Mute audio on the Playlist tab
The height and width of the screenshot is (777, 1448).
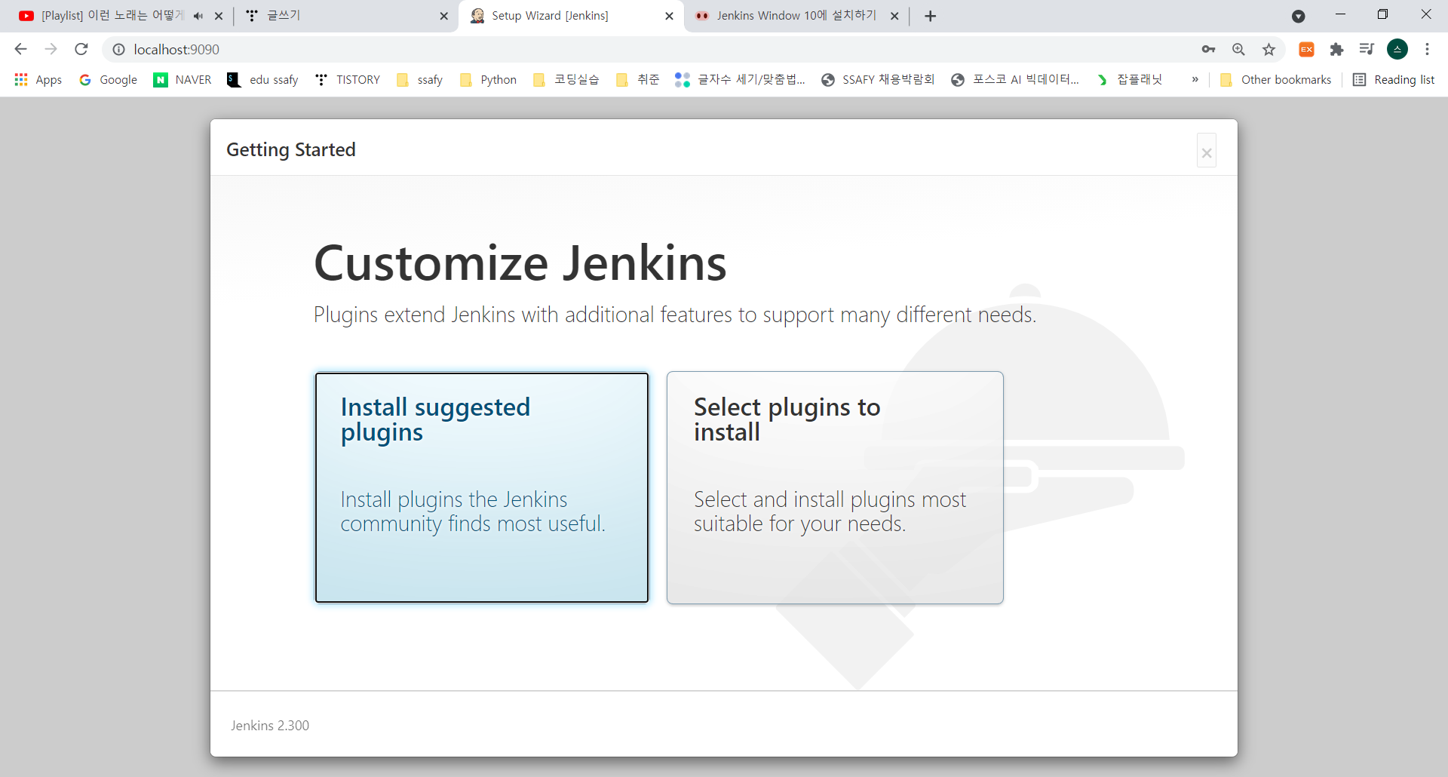point(198,16)
